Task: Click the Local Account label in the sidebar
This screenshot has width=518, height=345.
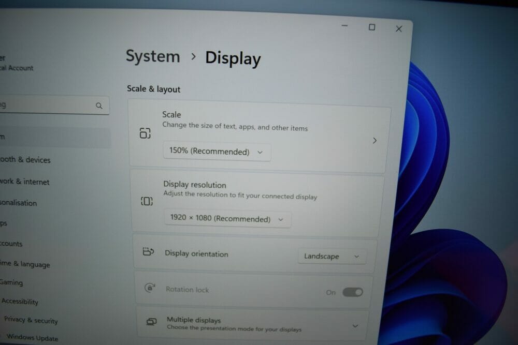Action: pos(17,68)
